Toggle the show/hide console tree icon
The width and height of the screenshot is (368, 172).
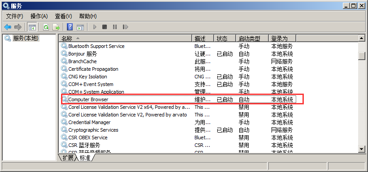click(32, 27)
